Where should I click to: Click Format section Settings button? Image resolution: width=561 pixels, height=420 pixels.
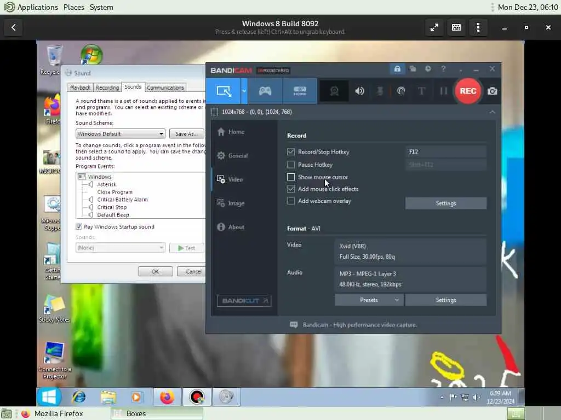pos(446,300)
